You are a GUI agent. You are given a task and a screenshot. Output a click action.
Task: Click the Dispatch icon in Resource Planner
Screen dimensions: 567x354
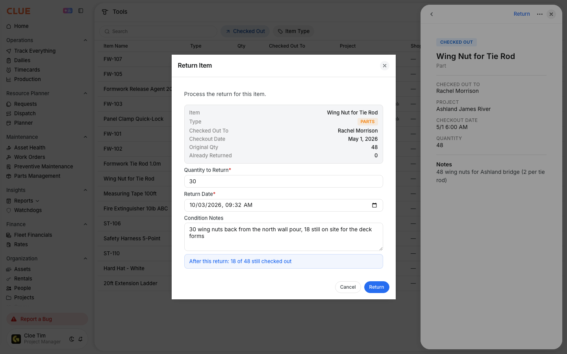[x=9, y=114]
